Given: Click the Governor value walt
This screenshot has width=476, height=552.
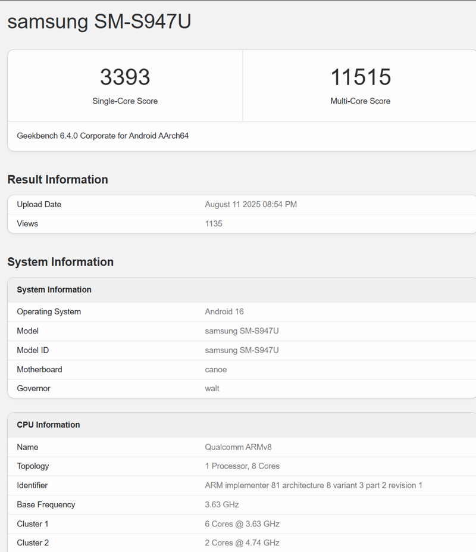Looking at the screenshot, I should point(212,388).
